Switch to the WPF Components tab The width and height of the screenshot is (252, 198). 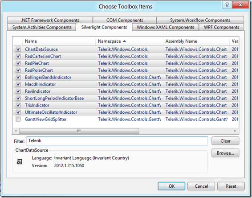tap(221, 27)
